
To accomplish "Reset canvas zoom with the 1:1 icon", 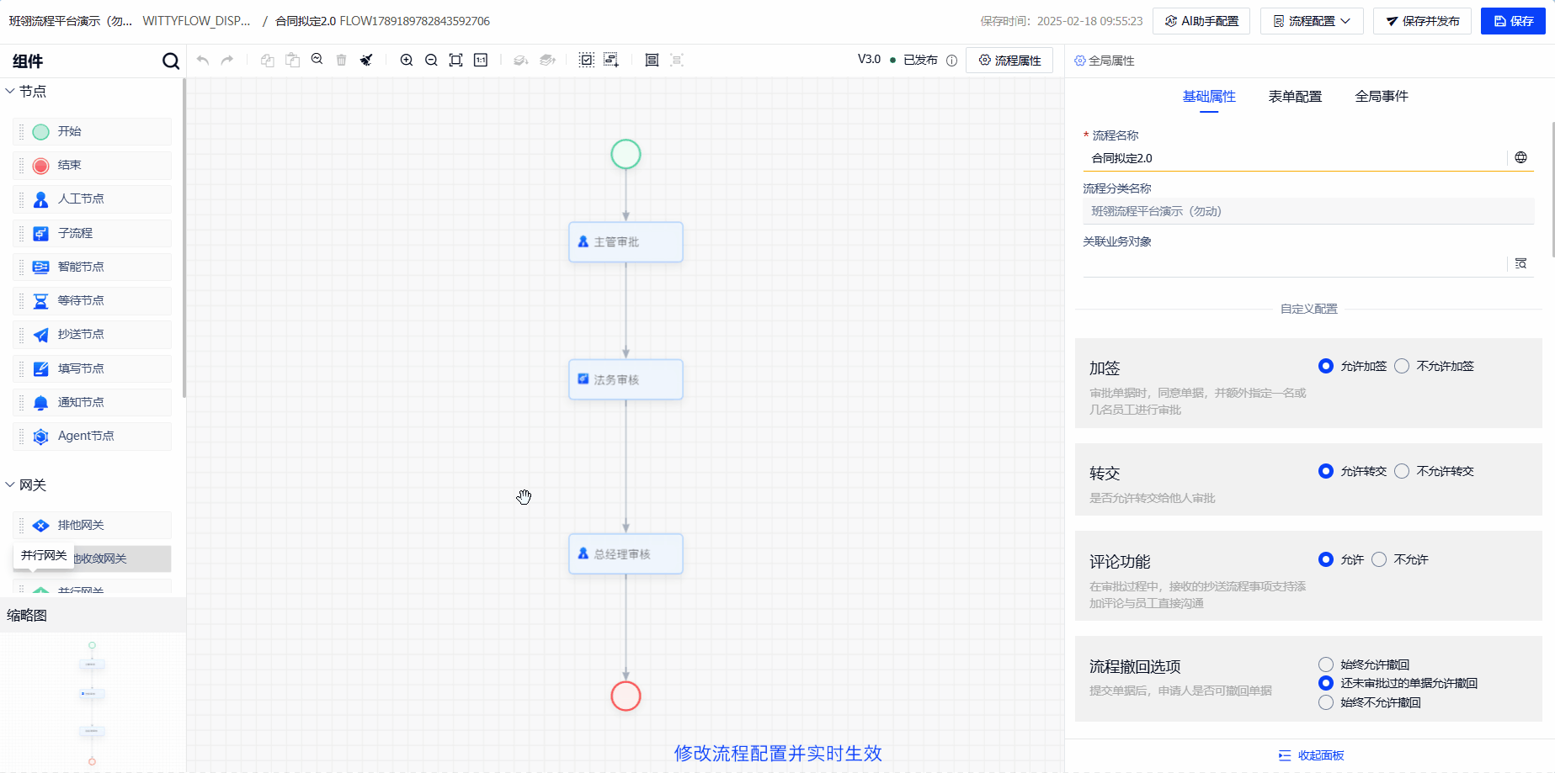I will pyautogui.click(x=481, y=60).
